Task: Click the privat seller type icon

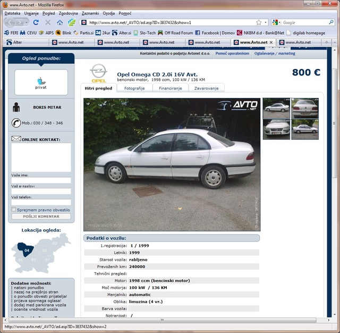Action: 41,82
